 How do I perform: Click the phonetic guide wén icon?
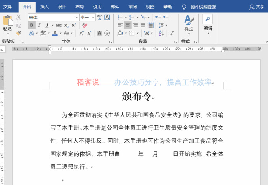coord(100,17)
